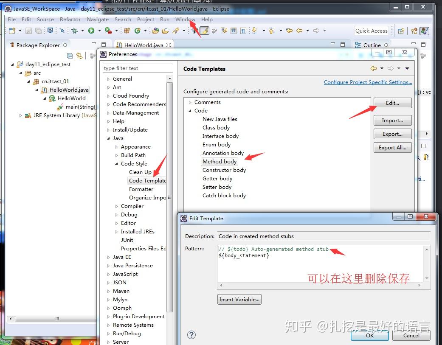The width and height of the screenshot is (442, 345).
Task: Click the Print icon in the toolbar
Action: (50, 31)
